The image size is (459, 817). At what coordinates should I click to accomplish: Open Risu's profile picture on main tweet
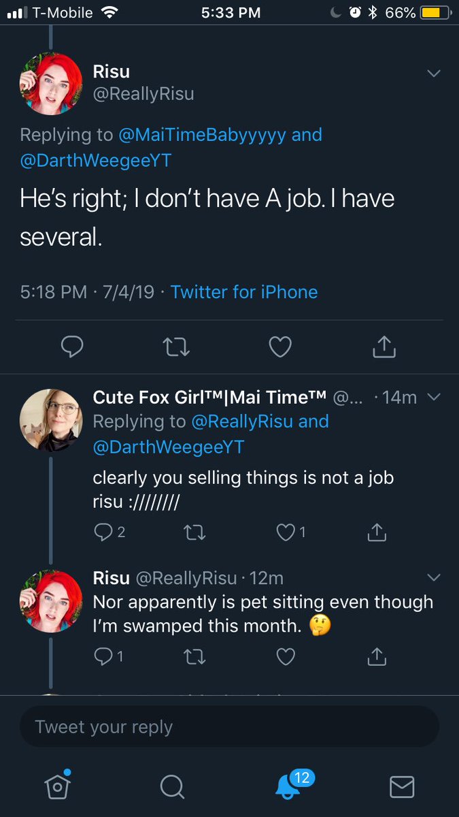pos(51,84)
